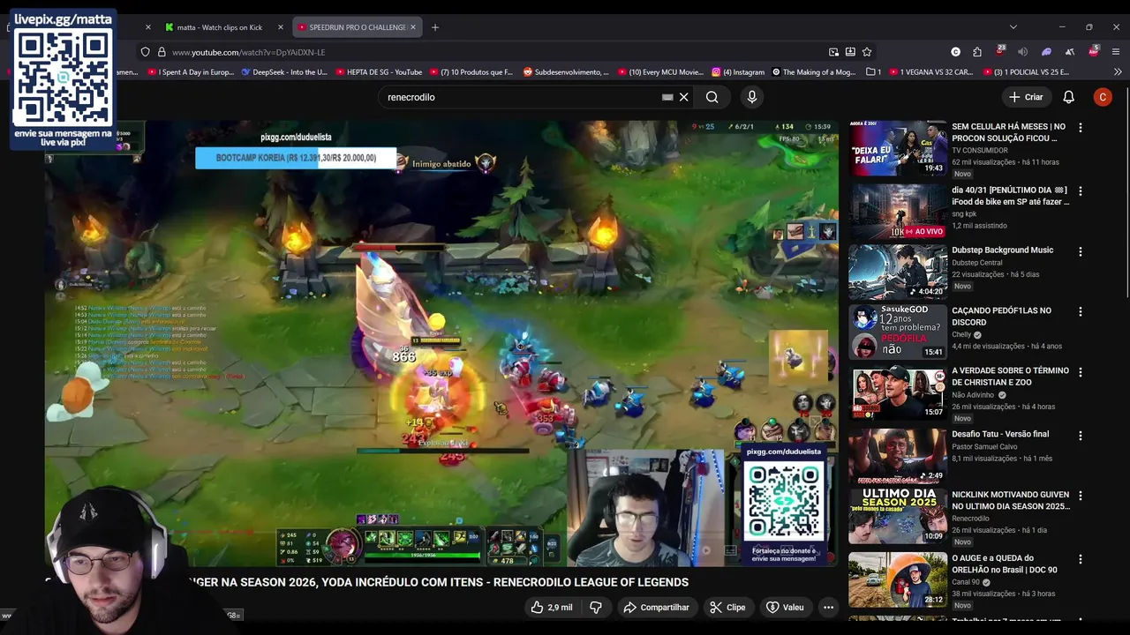Open the purple extension icon in toolbar

(1046, 52)
